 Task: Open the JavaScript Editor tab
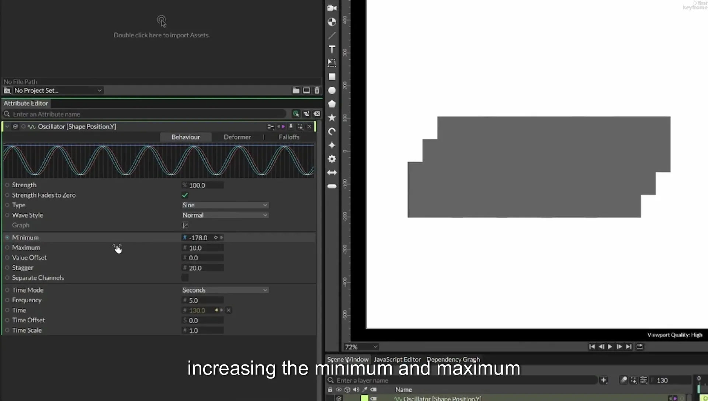[397, 359]
